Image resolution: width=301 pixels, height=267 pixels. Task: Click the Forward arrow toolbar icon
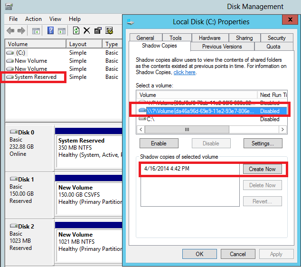21,31
